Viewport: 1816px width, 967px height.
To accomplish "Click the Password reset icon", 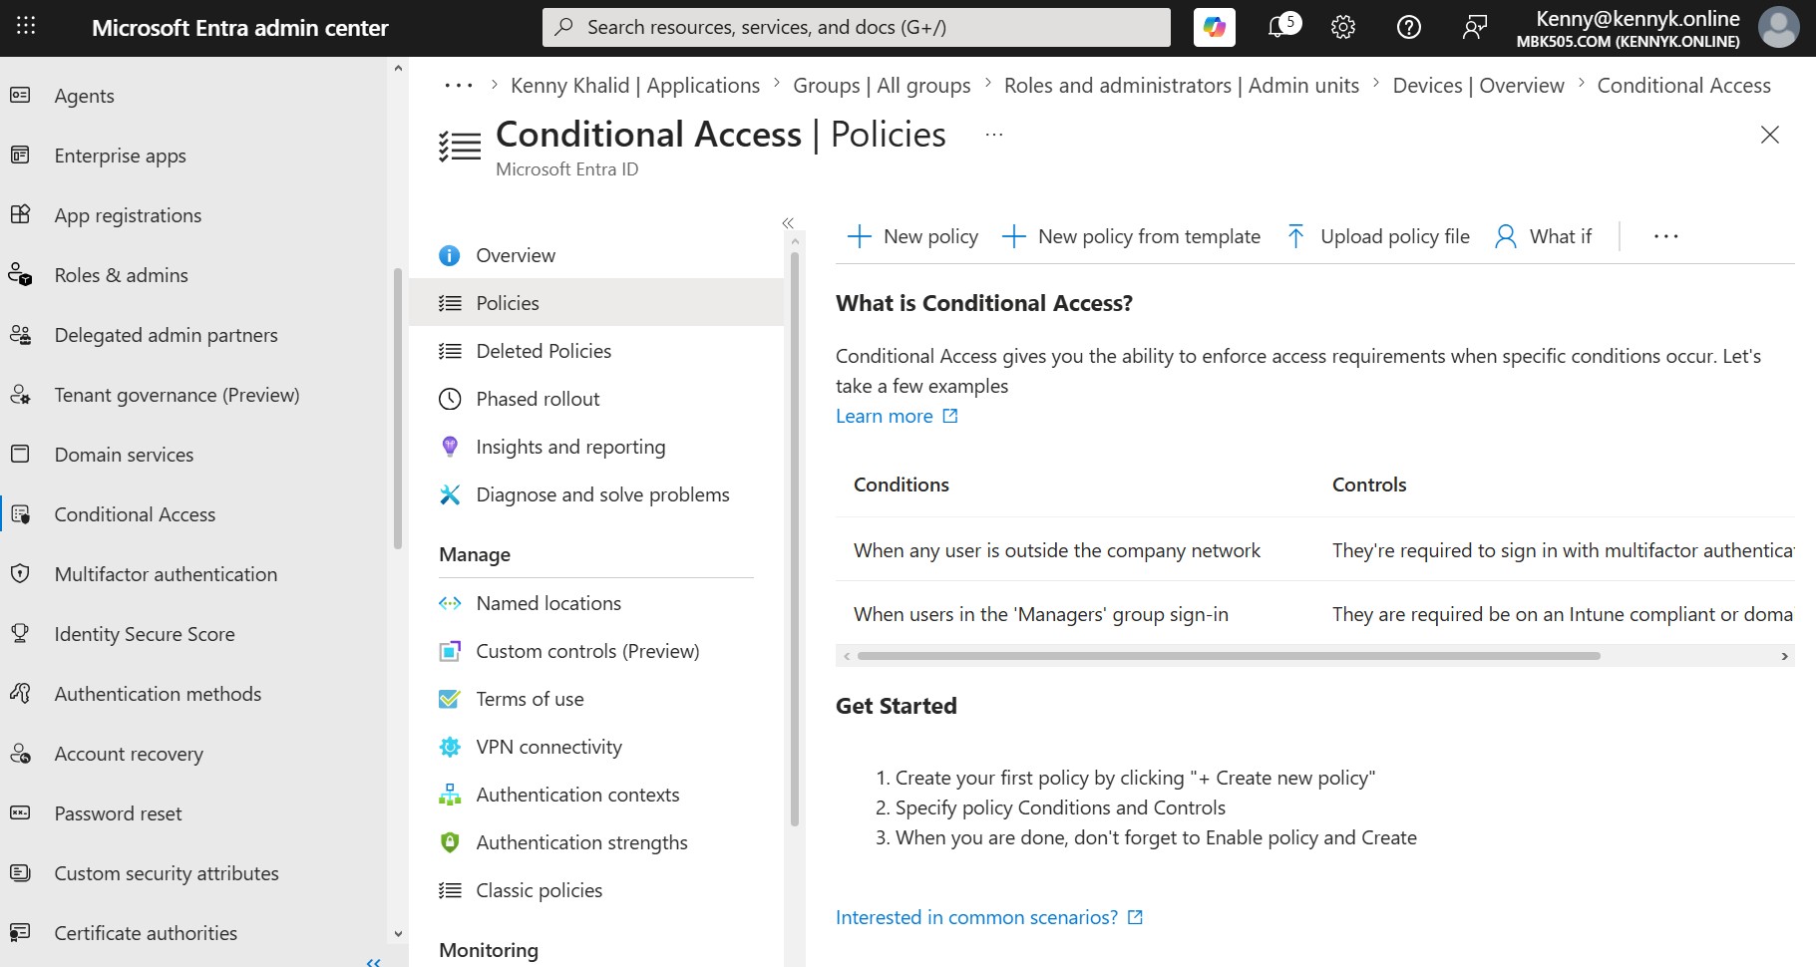I will tap(20, 813).
